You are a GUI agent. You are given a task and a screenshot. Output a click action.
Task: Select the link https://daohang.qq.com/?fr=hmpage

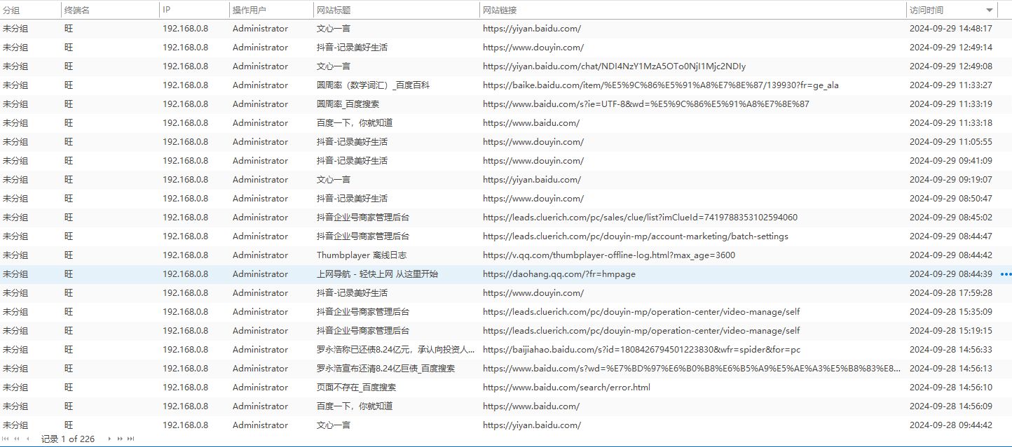(559, 274)
